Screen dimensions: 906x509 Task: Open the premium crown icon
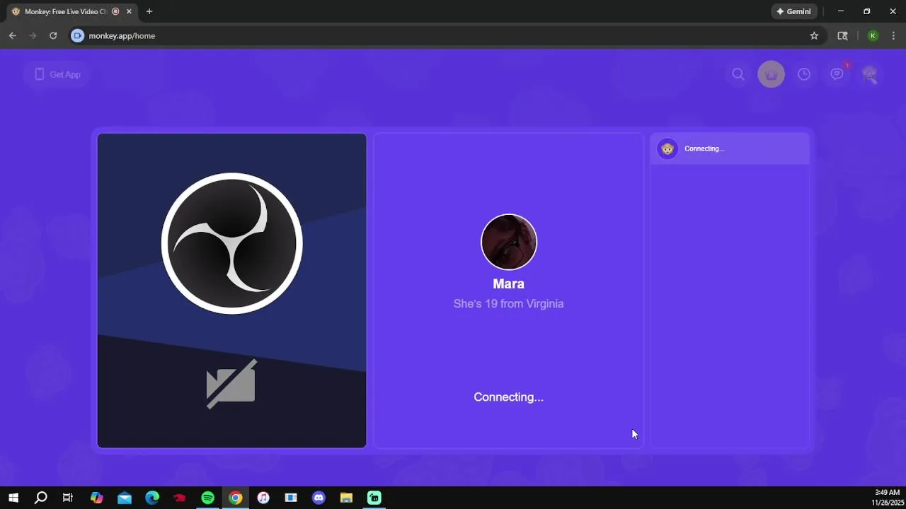pyautogui.click(x=772, y=74)
